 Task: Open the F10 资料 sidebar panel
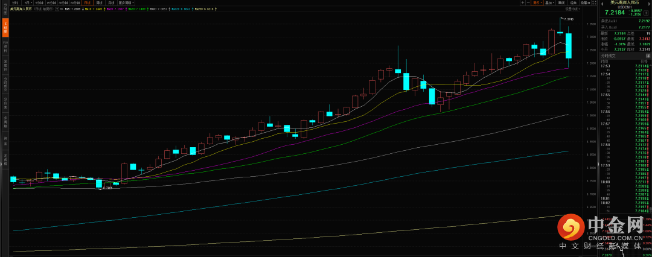[x=5, y=46]
